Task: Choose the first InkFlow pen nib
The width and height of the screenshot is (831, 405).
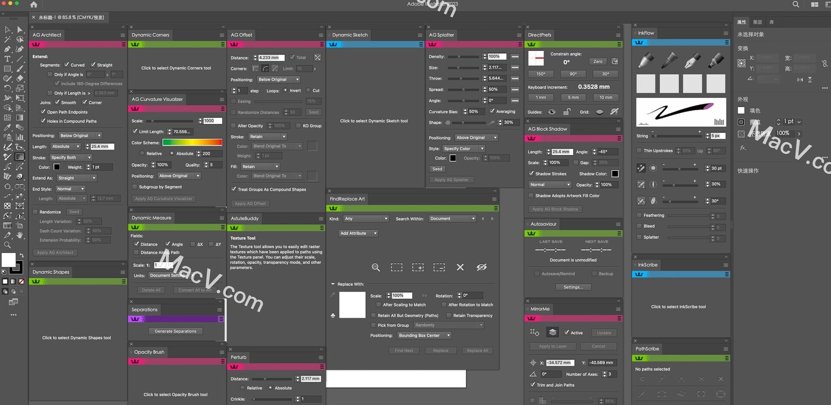Action: [646, 61]
